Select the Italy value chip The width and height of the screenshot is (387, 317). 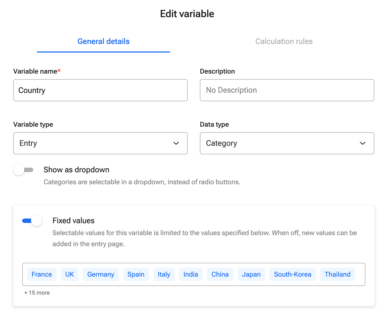point(164,274)
